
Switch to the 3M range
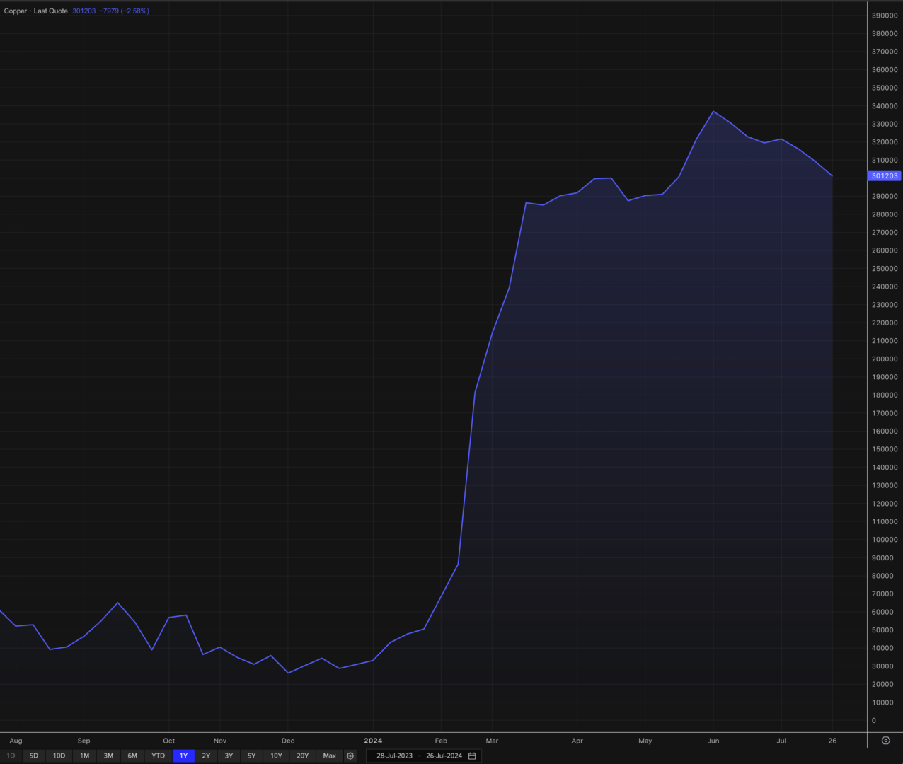[x=108, y=756]
